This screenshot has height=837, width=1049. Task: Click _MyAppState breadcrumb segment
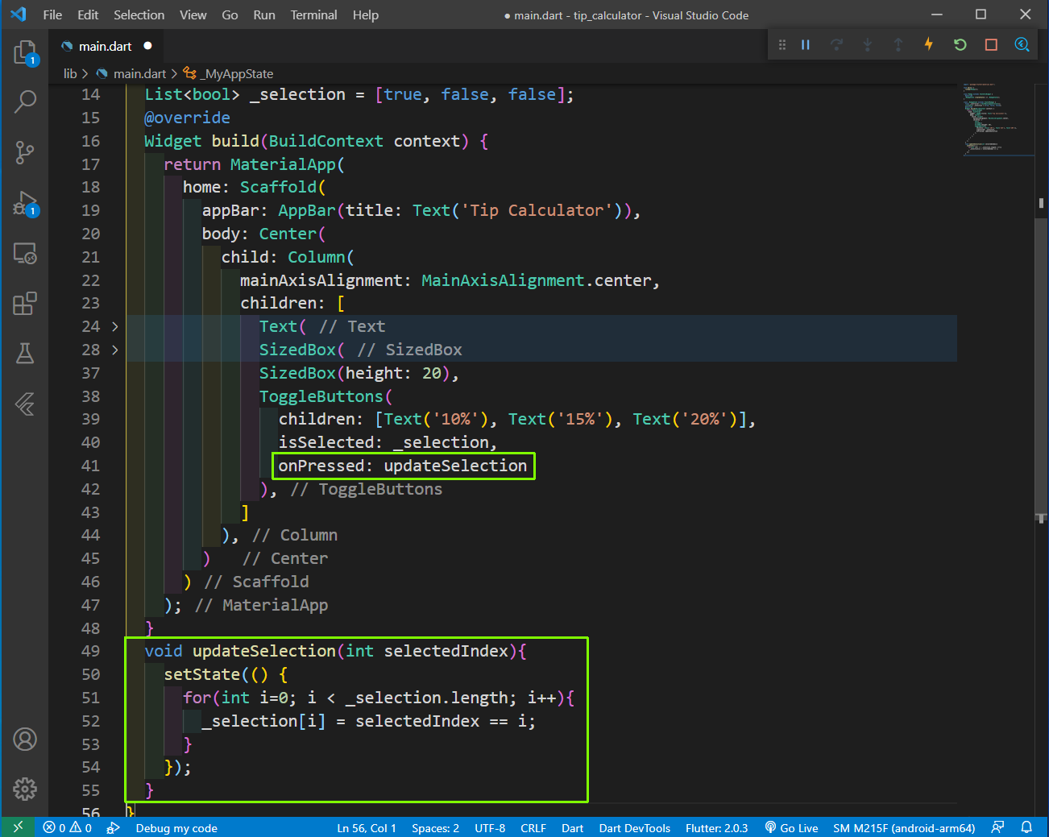click(238, 74)
